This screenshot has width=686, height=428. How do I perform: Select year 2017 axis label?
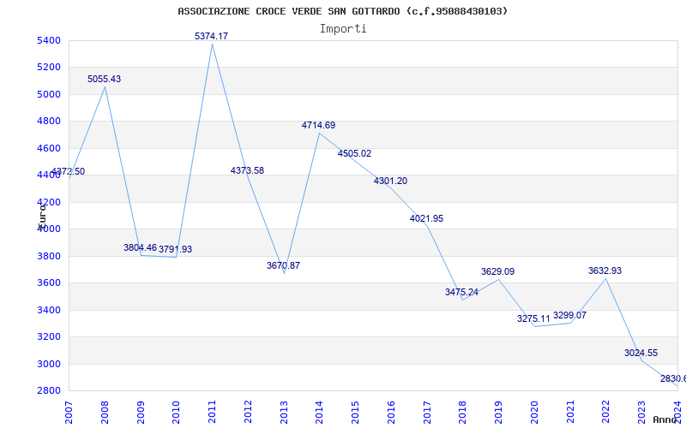427,413
